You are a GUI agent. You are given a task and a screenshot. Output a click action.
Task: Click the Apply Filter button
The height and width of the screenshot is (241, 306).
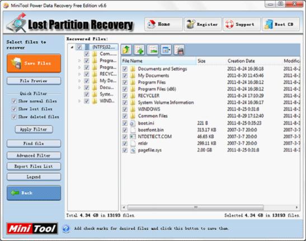coord(34,129)
